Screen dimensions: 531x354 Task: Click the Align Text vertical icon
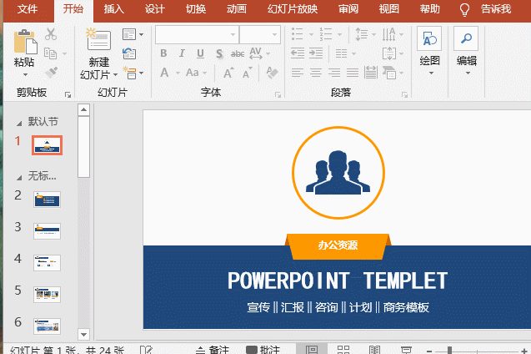tap(389, 53)
